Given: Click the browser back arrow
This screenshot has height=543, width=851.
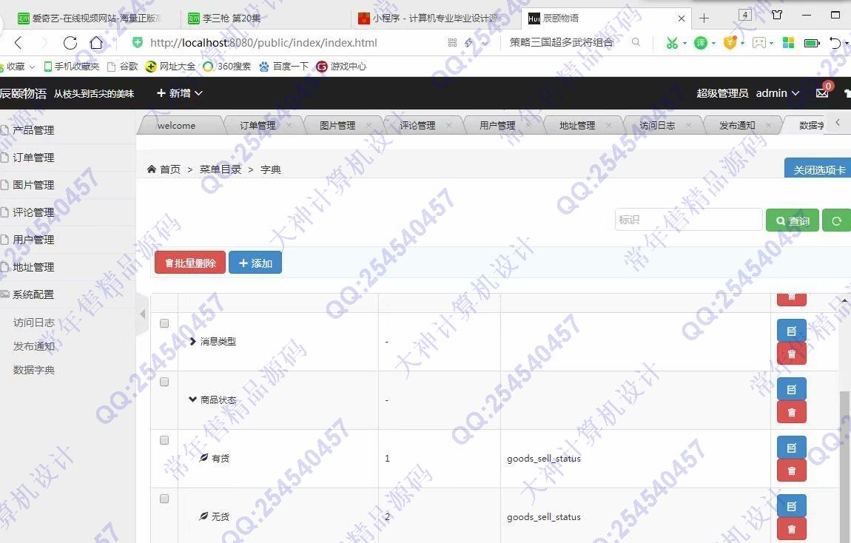Looking at the screenshot, I should [x=18, y=42].
